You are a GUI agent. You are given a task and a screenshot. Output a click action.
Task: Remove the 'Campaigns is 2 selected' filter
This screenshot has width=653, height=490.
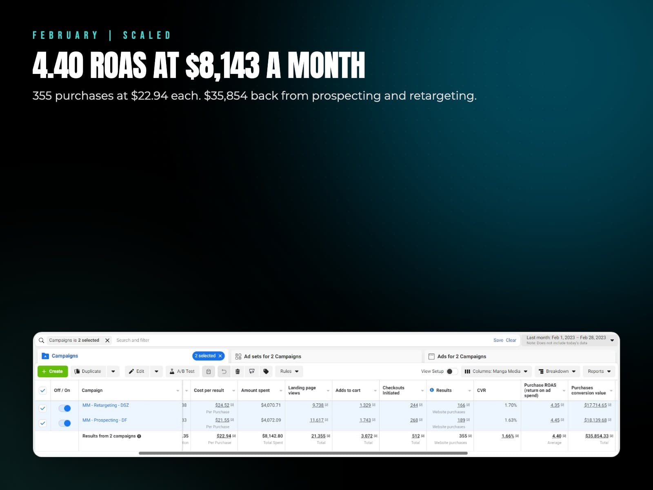(x=107, y=340)
